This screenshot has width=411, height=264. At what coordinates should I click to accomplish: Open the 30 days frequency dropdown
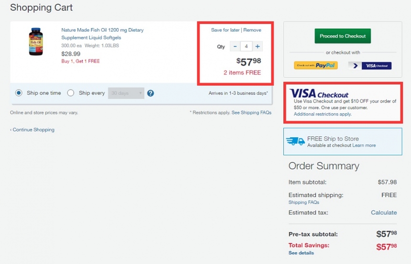(x=126, y=93)
